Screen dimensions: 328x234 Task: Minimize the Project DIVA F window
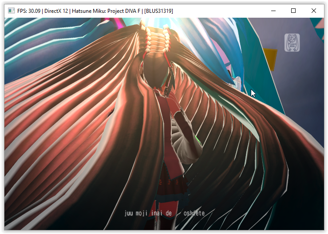[x=273, y=11]
